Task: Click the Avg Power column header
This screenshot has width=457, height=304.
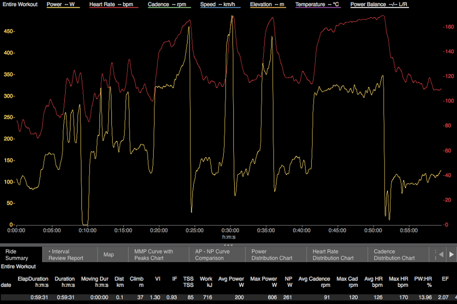Action: tap(232, 282)
